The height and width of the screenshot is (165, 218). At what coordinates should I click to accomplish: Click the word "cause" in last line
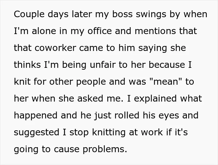click(x=66, y=149)
